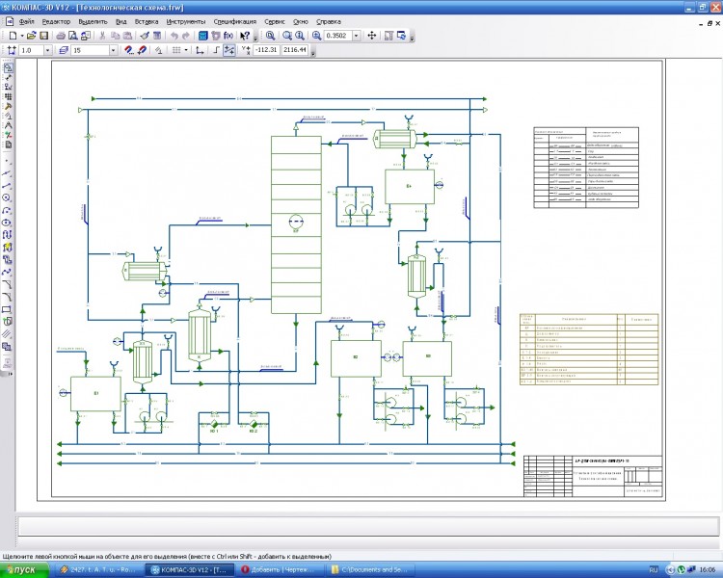Viewport: 723px width, 578px height.
Task: Toggle the active rounding mode button
Action: pos(228,50)
